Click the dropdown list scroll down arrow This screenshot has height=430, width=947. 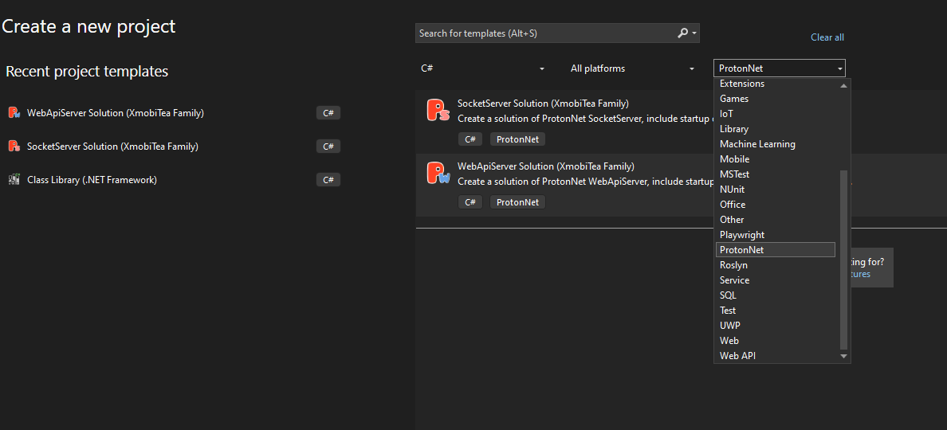[843, 357]
